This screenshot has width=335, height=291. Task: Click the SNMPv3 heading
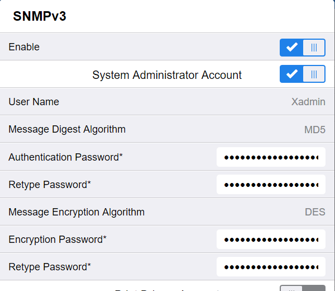(40, 16)
